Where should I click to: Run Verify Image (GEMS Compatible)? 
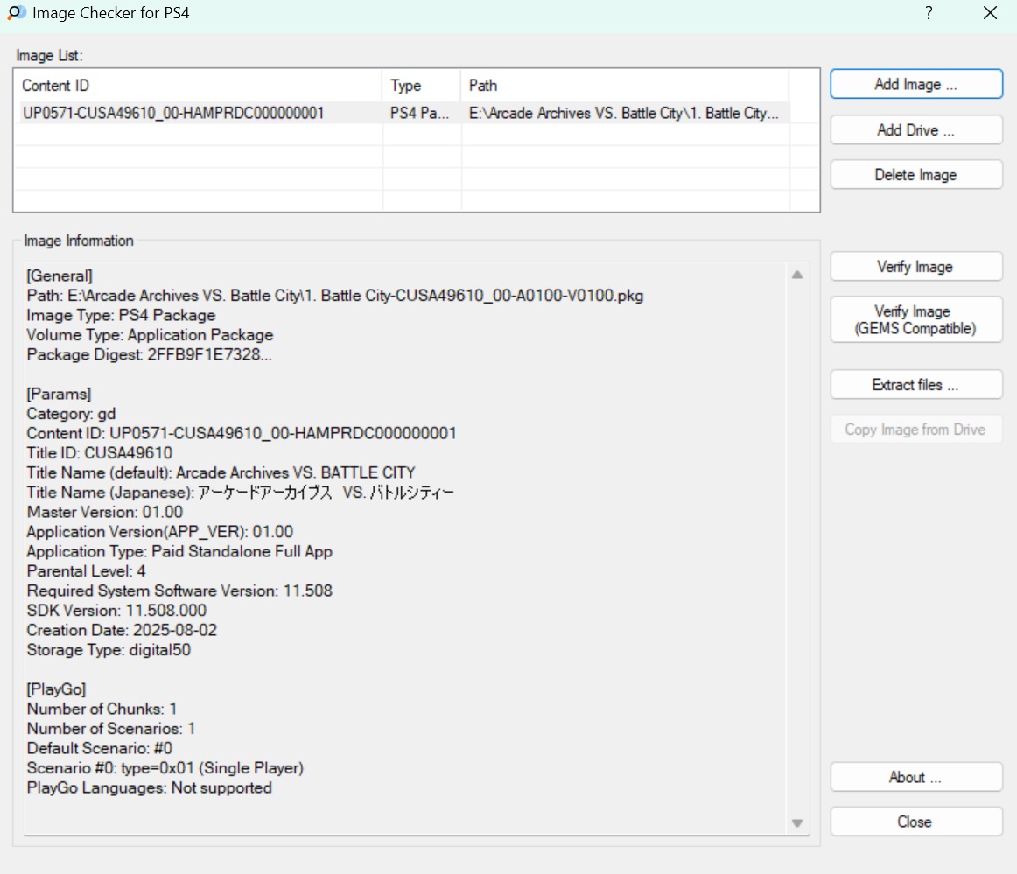pyautogui.click(x=915, y=320)
